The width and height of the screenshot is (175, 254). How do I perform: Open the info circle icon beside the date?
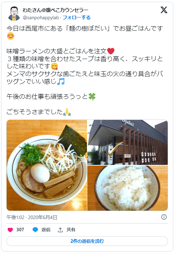[164, 217]
